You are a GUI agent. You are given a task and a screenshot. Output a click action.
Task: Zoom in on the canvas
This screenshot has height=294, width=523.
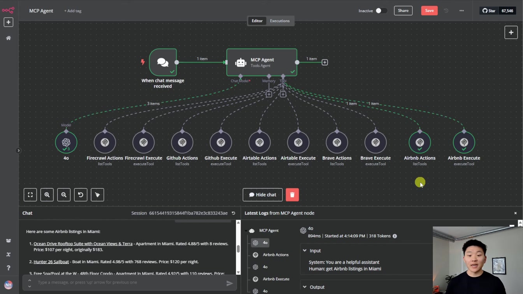point(47,195)
